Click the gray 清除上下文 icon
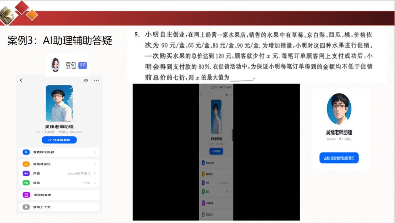Image resolution: width=395 pixels, height=223 pixels. [x=26, y=207]
